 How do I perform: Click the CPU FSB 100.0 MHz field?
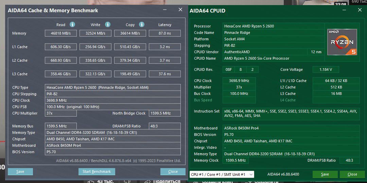click(x=112, y=107)
